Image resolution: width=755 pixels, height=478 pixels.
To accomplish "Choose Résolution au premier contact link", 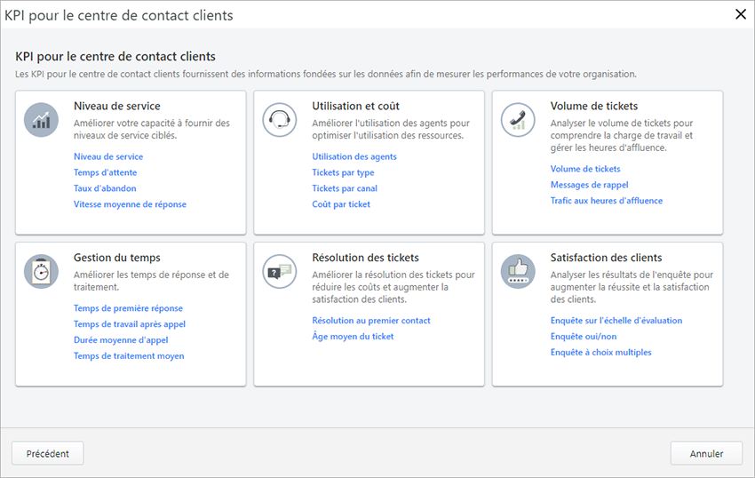I will click(371, 321).
